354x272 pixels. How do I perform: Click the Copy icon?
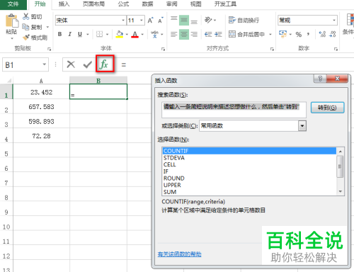coord(25,27)
